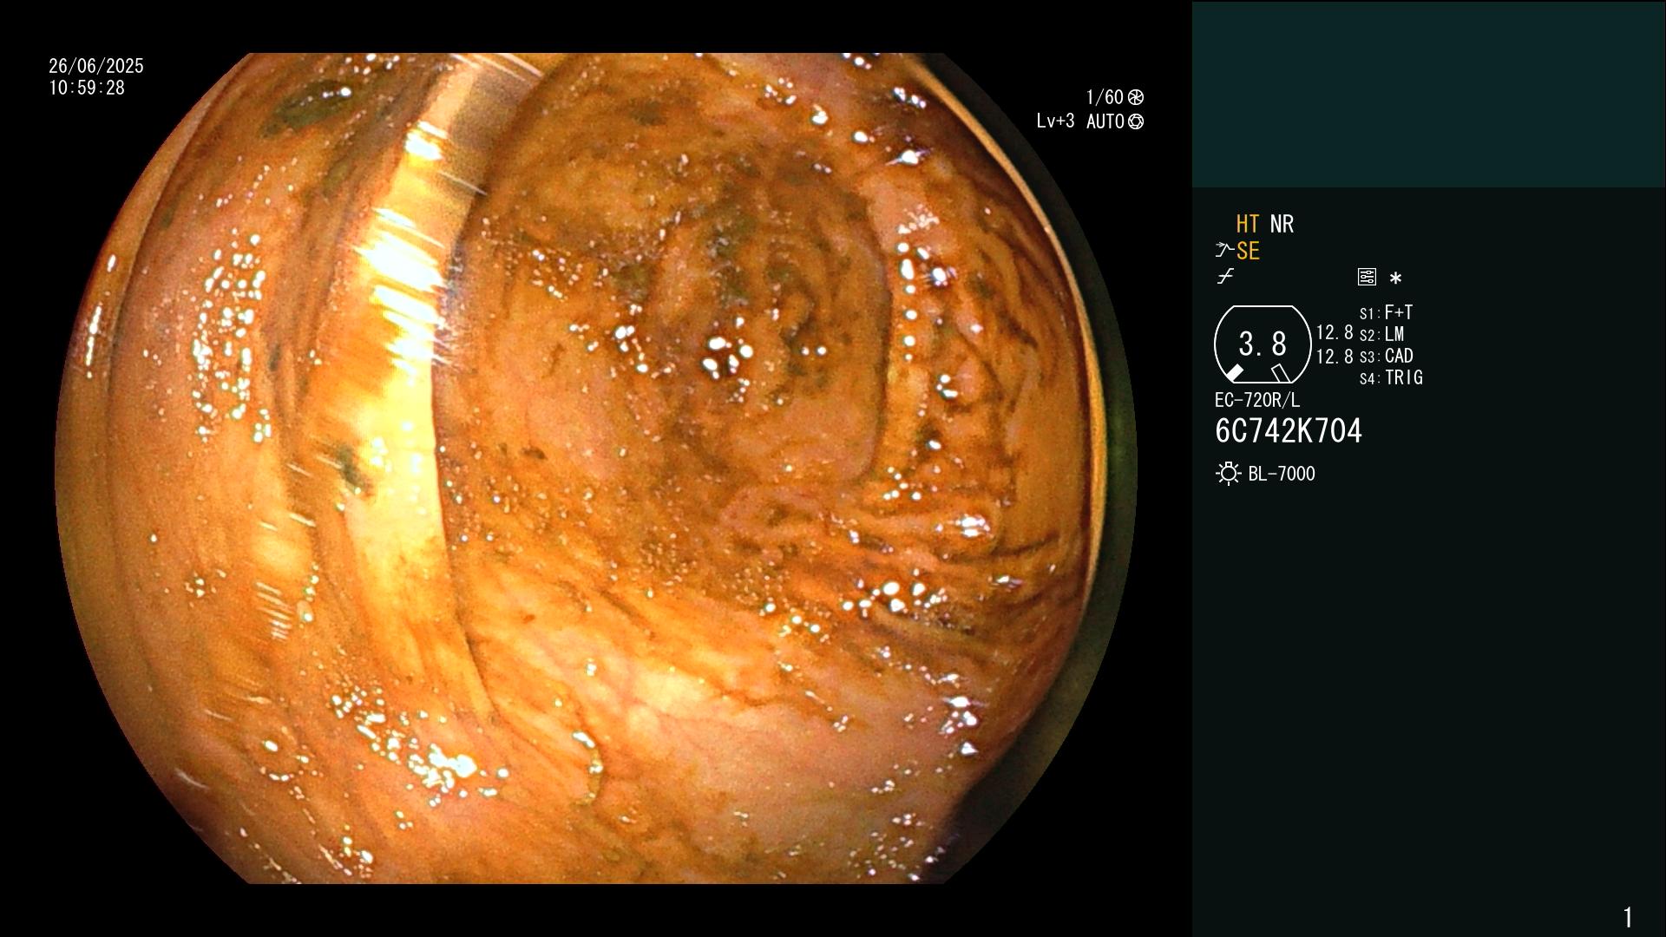Screen dimensions: 1666x937
Task: Click the empty patient info panel at top right
Action: [1429, 95]
